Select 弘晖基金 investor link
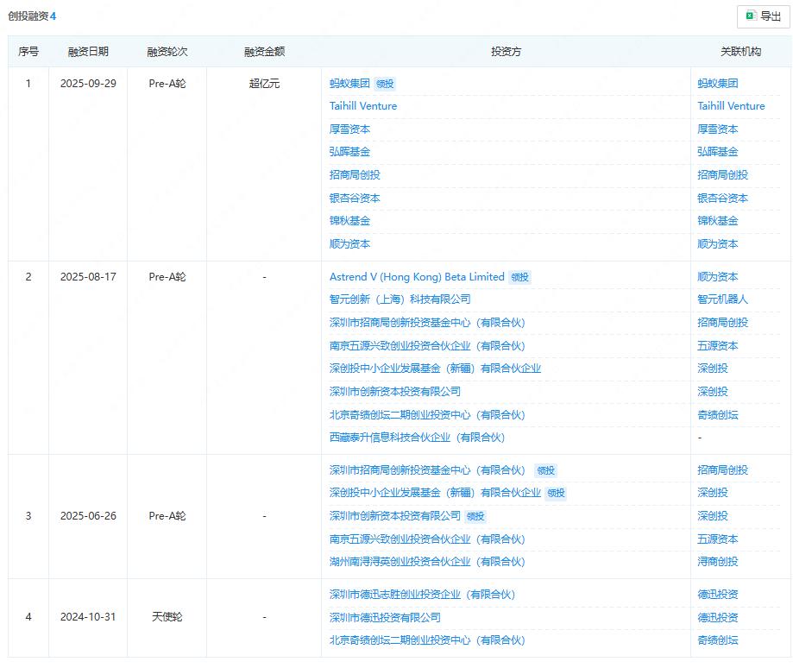Viewport: 793px width, 668px height. click(x=349, y=152)
